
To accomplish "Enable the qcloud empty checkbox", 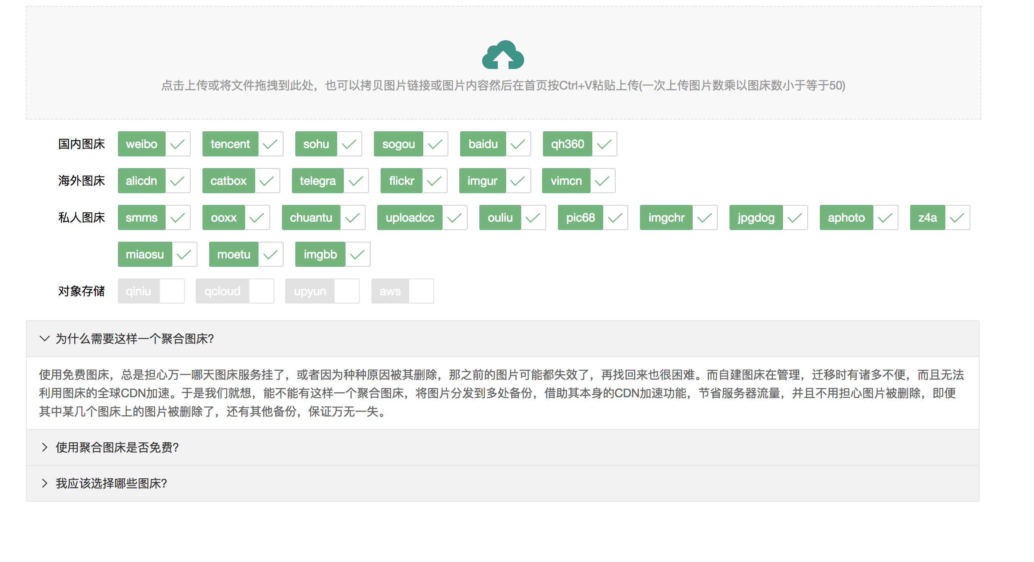I will click(261, 291).
